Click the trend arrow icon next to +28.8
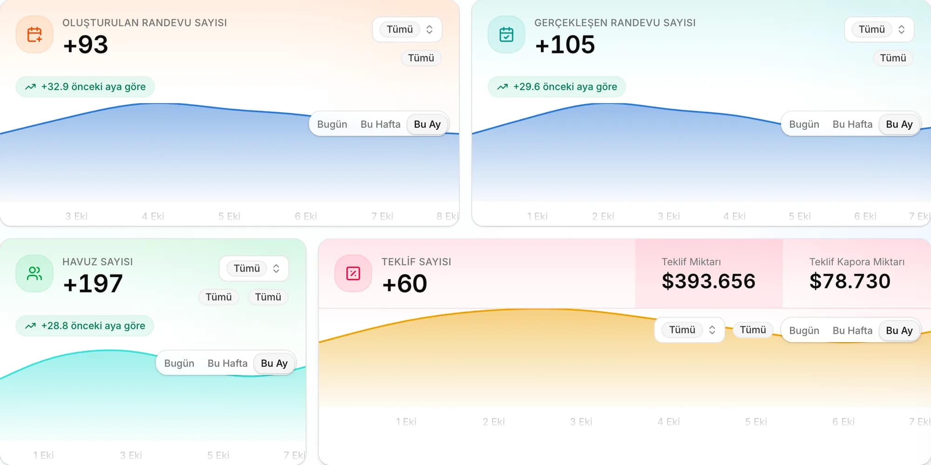This screenshot has height=465, width=931. 31,326
